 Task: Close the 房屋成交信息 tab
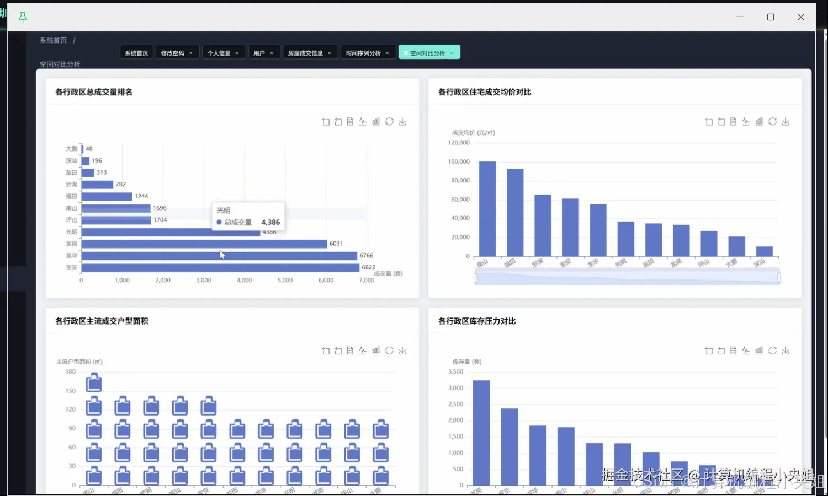point(330,53)
